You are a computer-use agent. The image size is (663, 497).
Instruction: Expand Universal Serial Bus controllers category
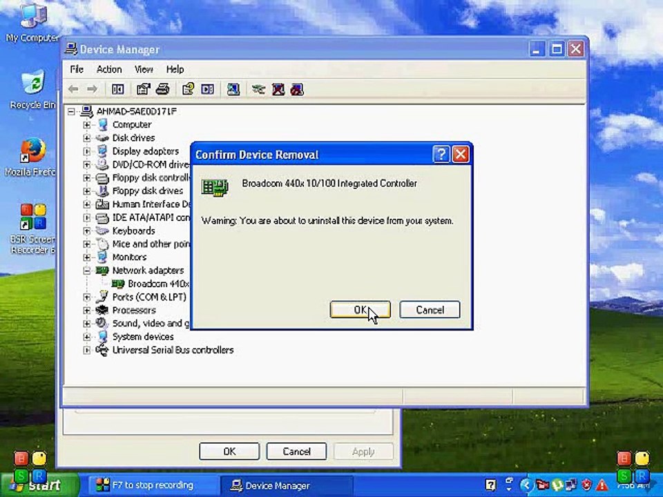87,350
